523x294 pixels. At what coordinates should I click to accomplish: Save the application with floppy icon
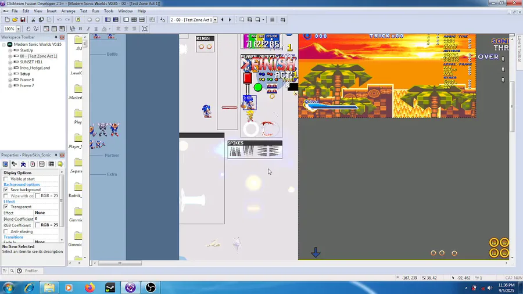[23, 20]
